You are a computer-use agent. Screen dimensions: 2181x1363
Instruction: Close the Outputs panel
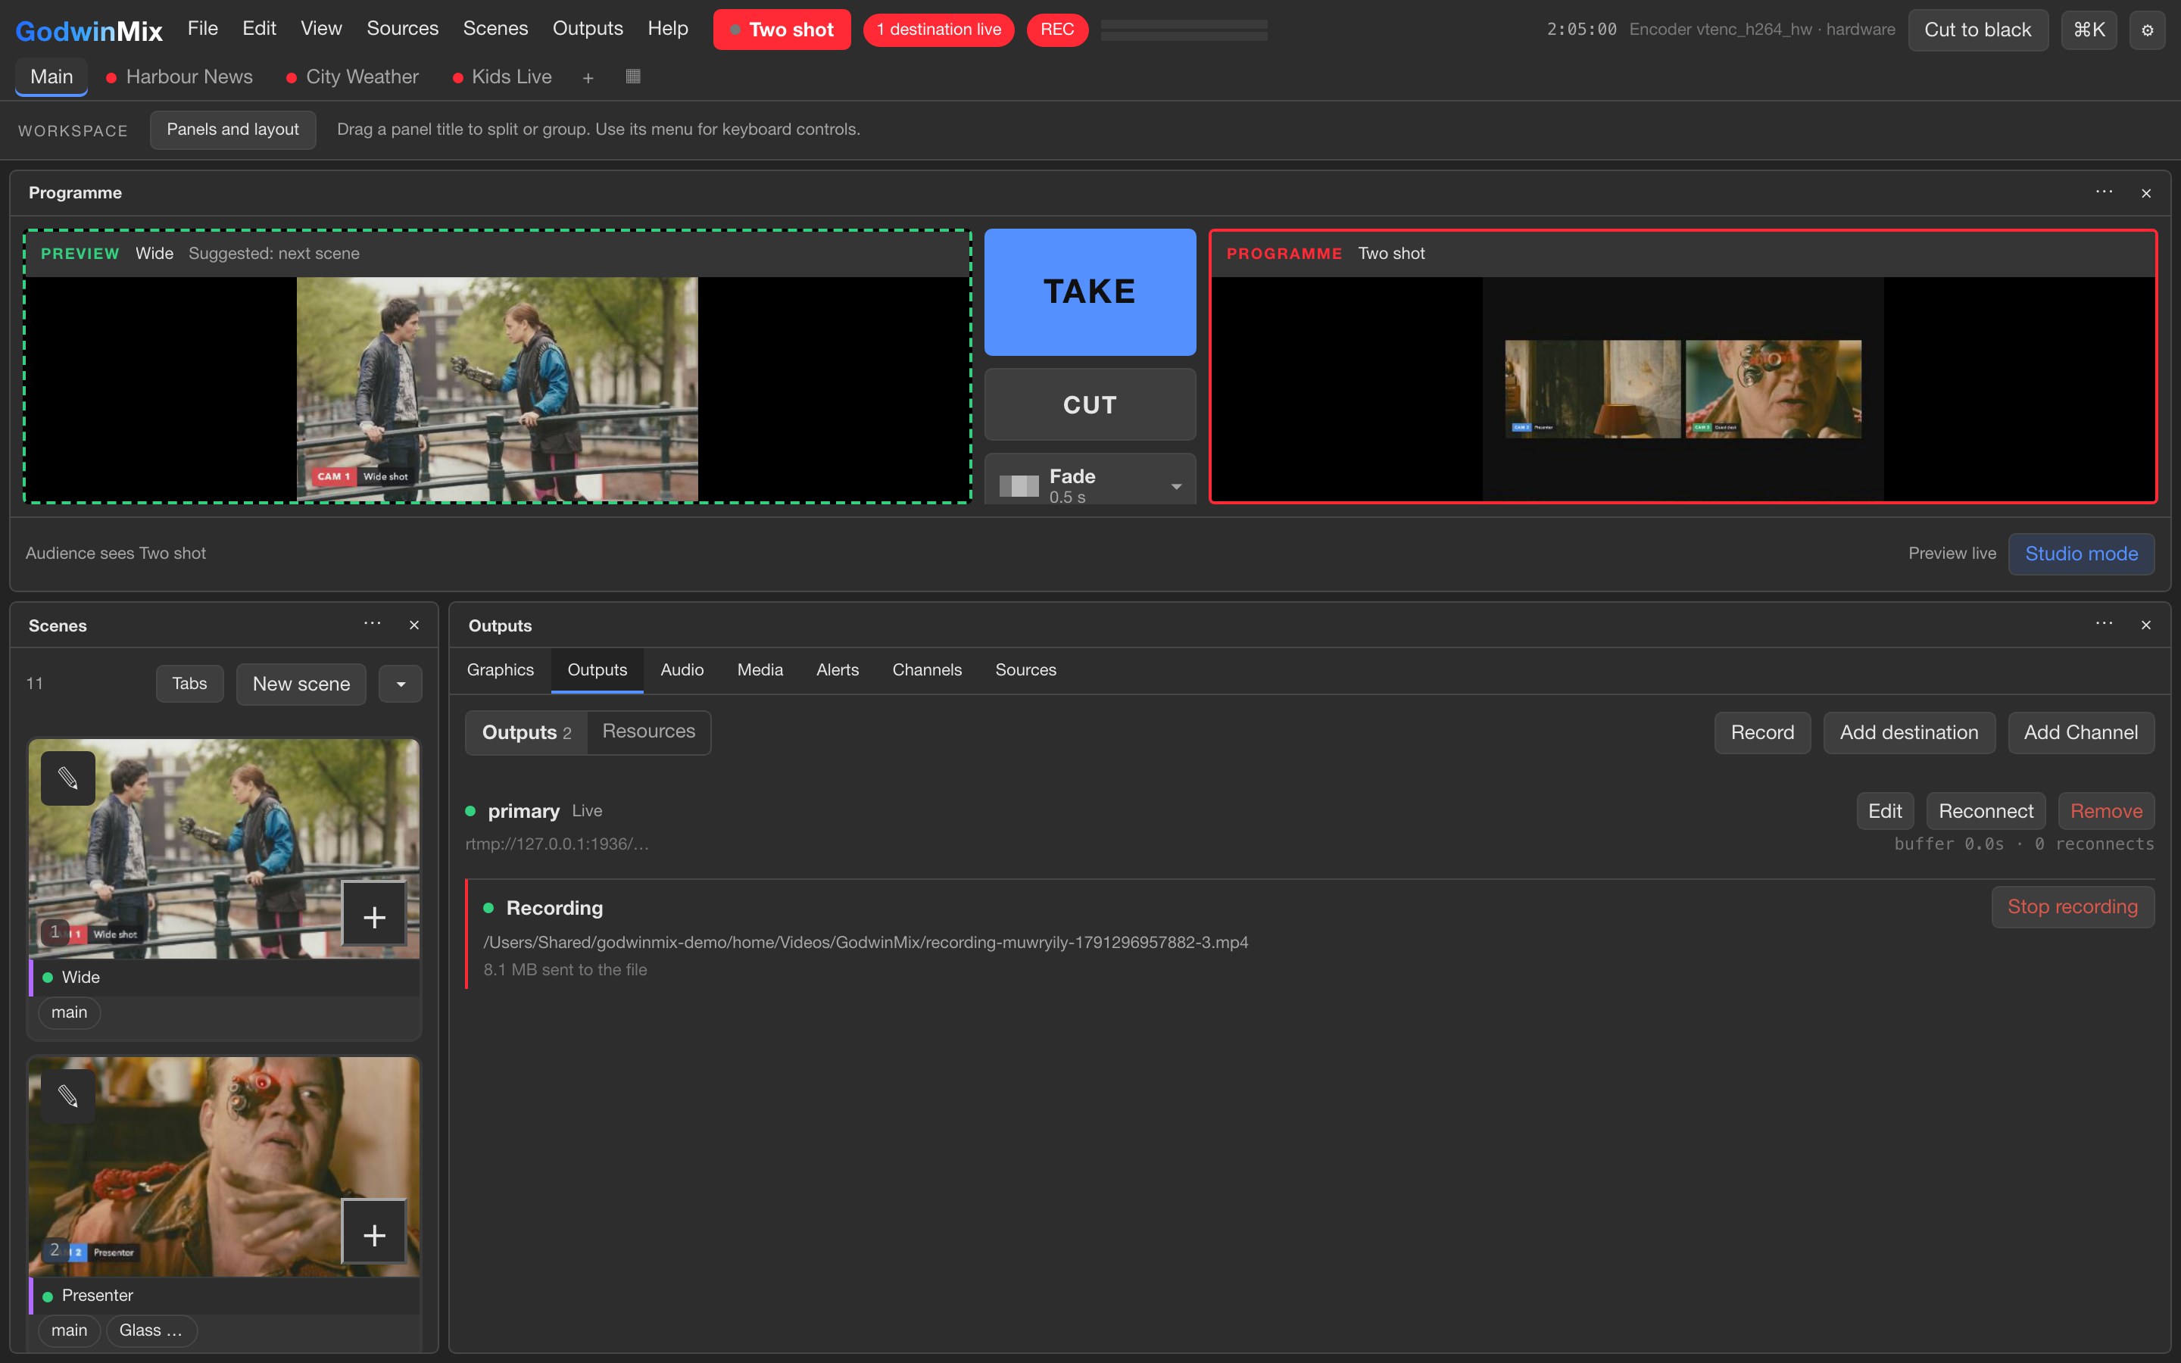(x=2146, y=625)
